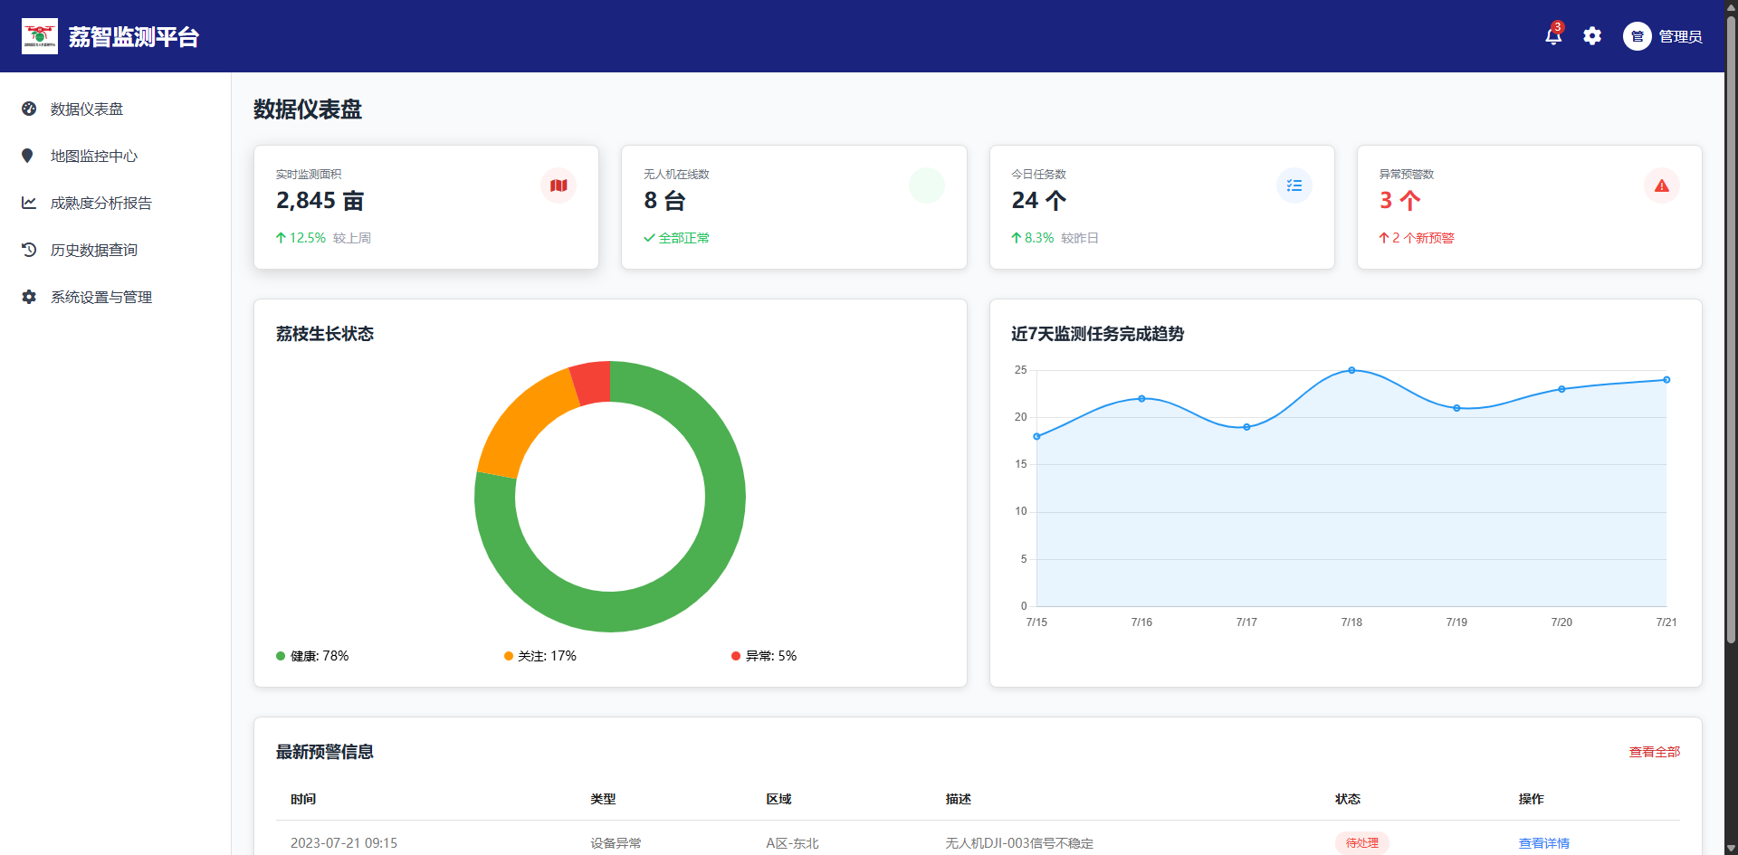Click the "全部正常" status text

[x=684, y=238]
